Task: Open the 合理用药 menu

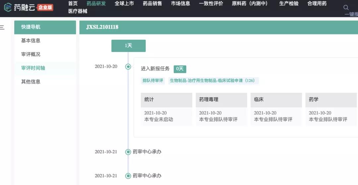Action: pyautogui.click(x=317, y=3)
